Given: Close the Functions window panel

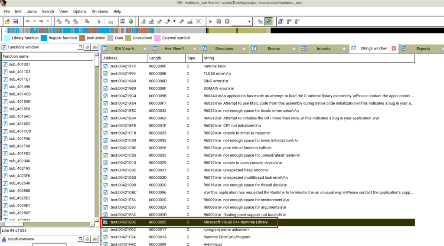Looking at the screenshot, I should pos(95,47).
